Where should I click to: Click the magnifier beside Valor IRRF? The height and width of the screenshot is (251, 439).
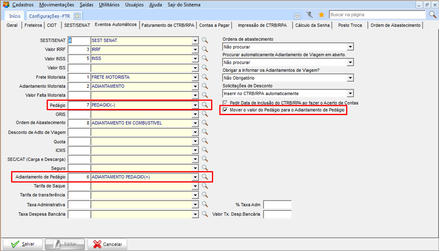pos(205,49)
